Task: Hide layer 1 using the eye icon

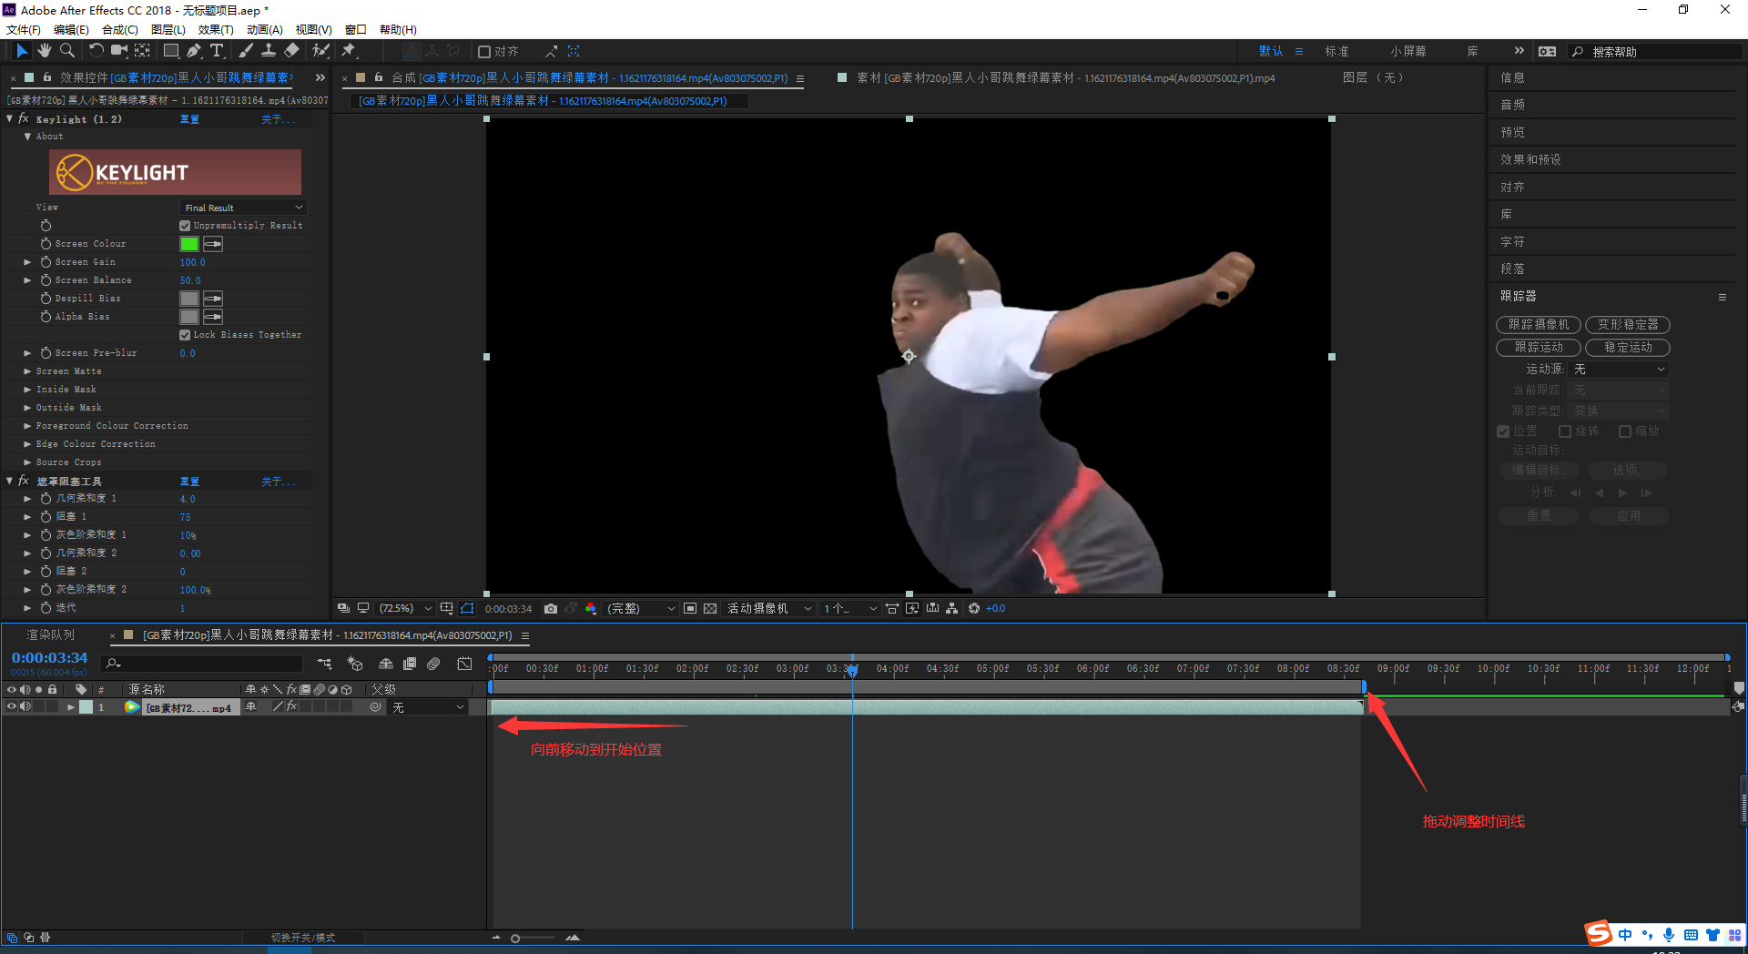Action: [x=12, y=707]
